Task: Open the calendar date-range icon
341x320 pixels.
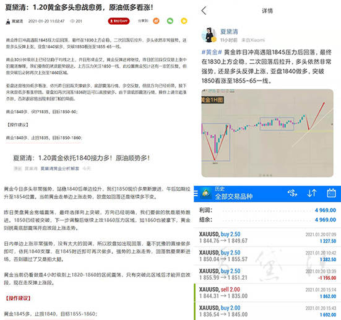Action: [x=331, y=193]
